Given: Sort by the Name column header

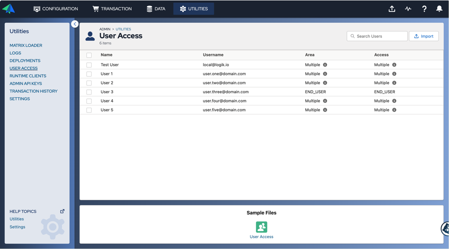Looking at the screenshot, I should pos(107,55).
